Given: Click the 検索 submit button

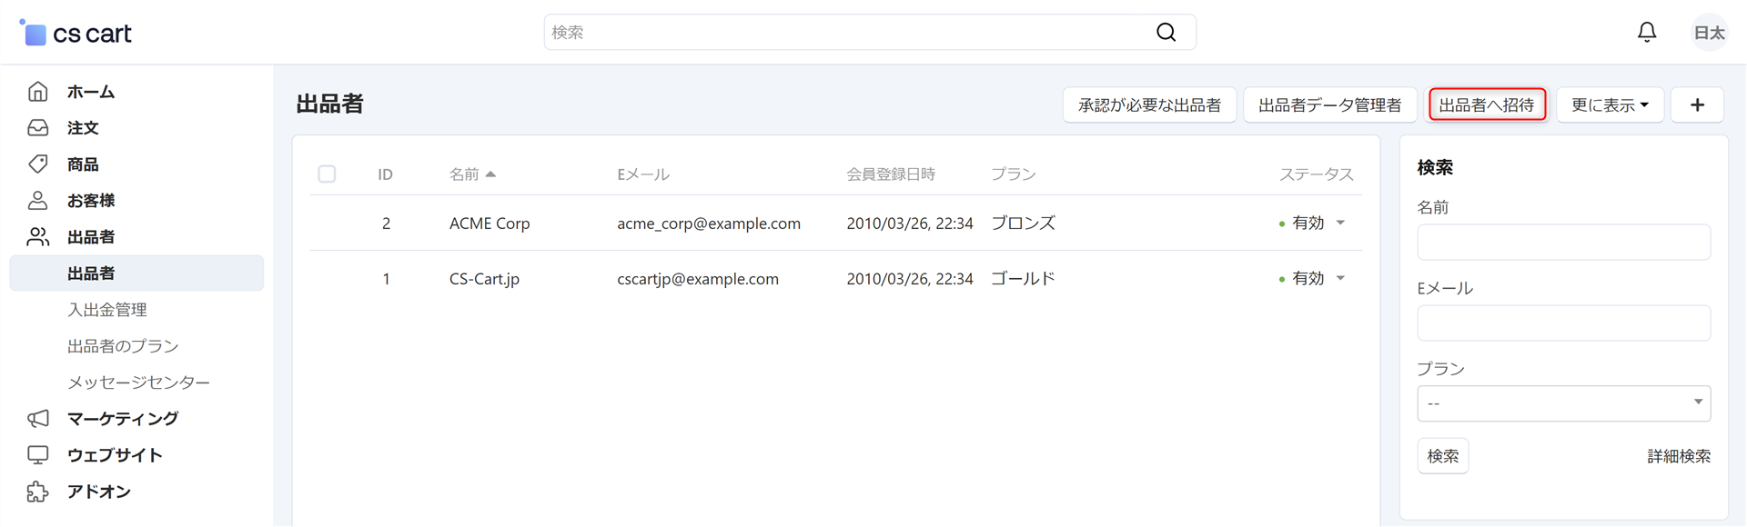Looking at the screenshot, I should [x=1442, y=456].
